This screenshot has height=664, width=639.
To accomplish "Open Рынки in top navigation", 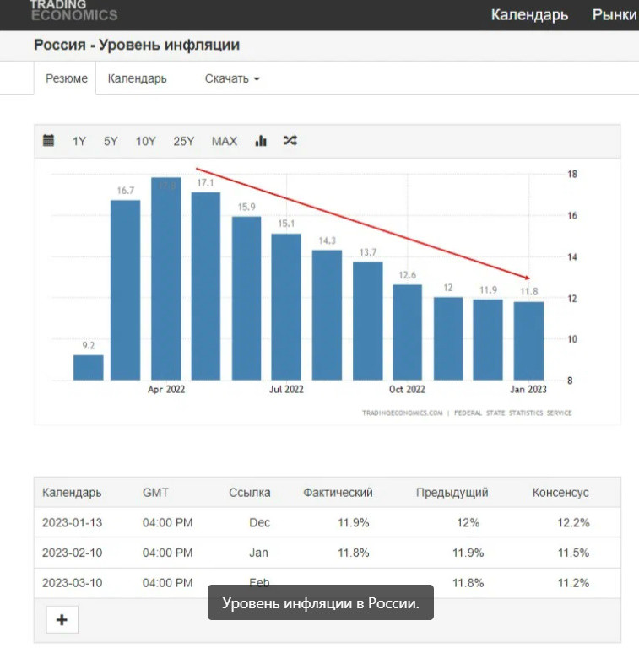I will click(x=614, y=15).
